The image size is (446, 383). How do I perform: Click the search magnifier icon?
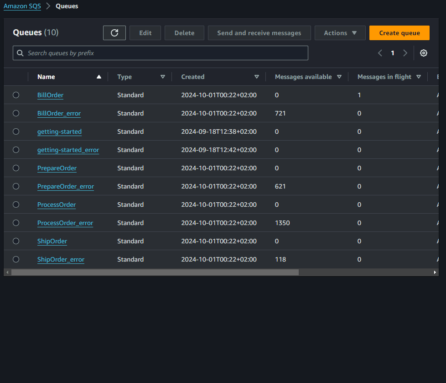20,53
